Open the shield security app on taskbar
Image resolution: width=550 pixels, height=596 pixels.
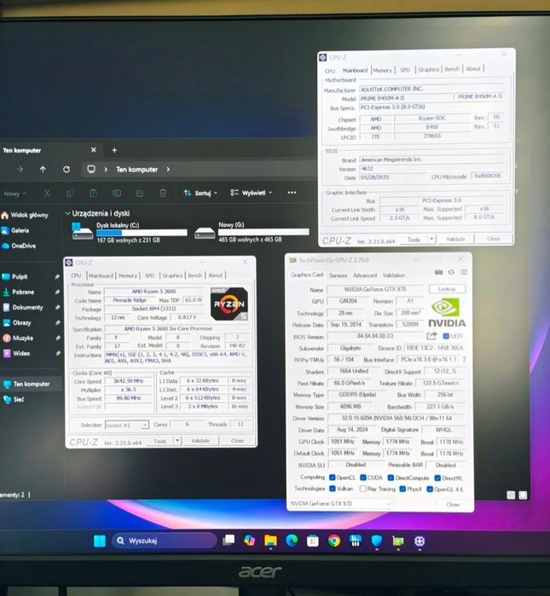pos(377,541)
